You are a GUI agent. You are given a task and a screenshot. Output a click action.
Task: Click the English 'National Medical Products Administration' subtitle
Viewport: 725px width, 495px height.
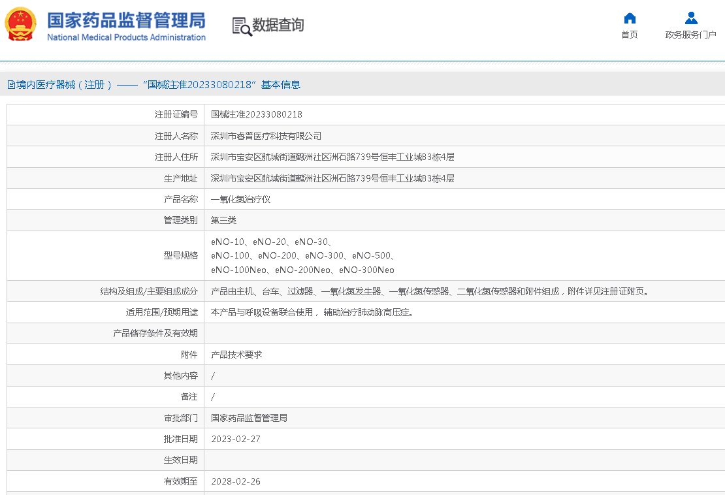[x=126, y=37]
